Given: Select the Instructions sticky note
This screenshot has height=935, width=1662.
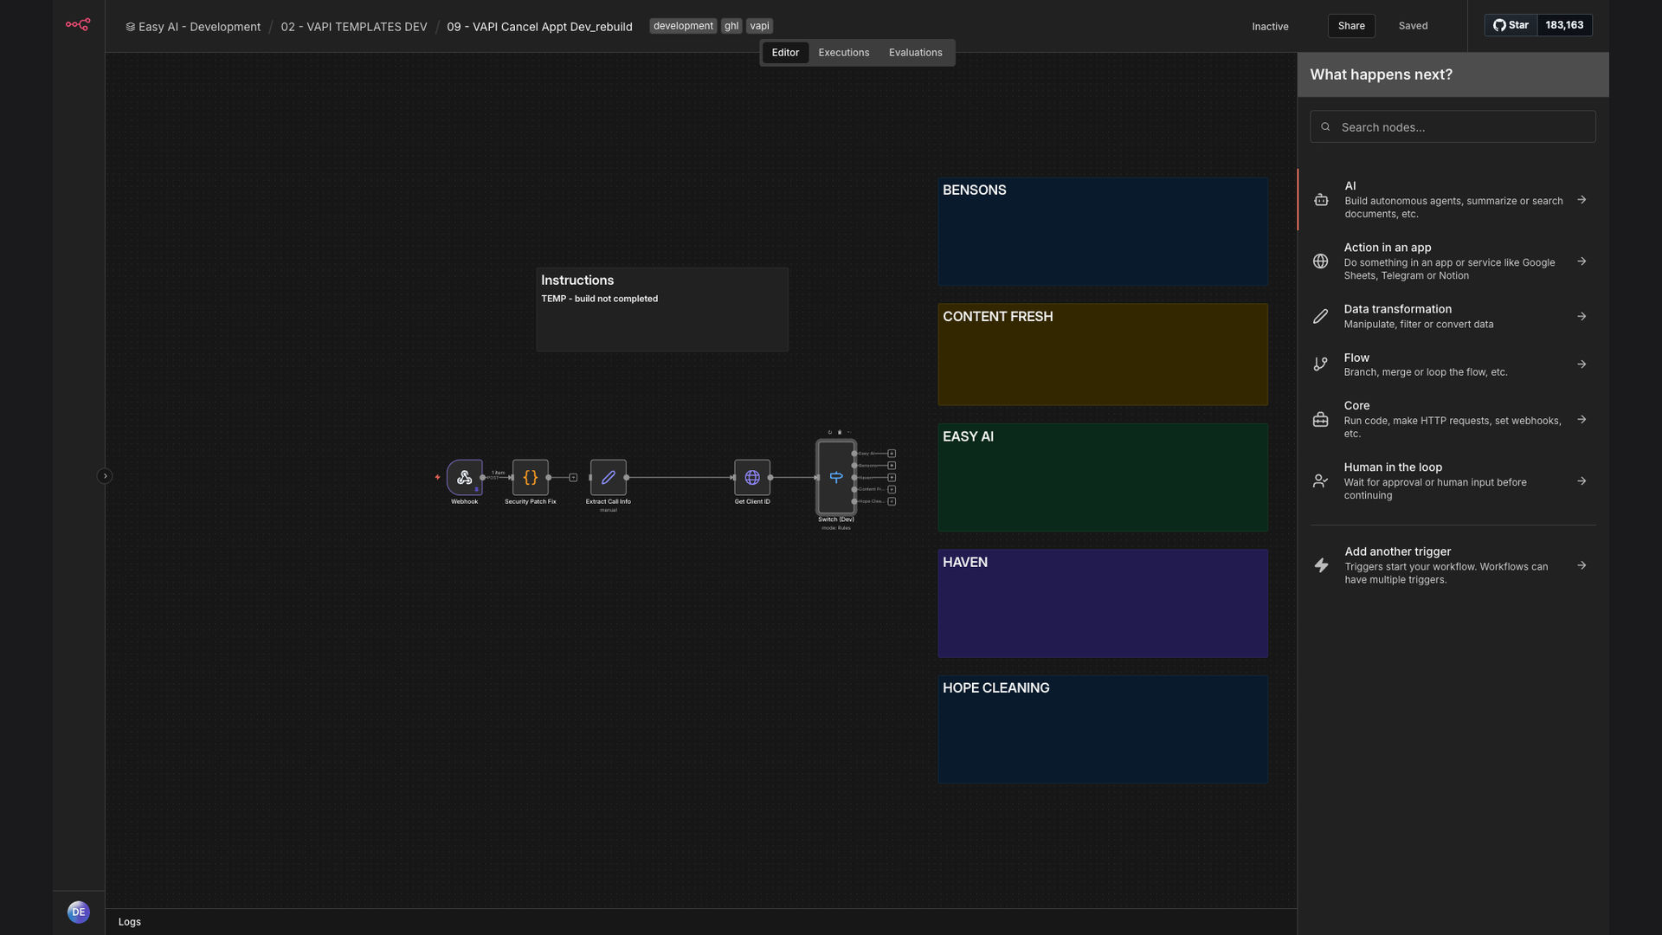Looking at the screenshot, I should (662, 309).
